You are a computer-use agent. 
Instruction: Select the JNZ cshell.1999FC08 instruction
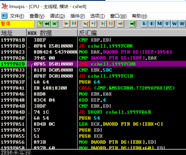pos(107,64)
